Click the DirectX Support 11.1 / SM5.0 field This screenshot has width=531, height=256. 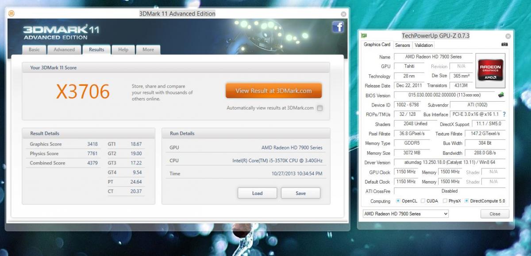pyautogui.click(x=489, y=124)
